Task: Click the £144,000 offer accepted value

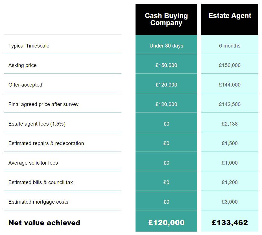Action: tap(230, 85)
